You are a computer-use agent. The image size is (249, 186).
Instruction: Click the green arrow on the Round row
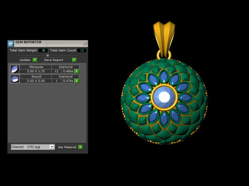pos(77,81)
